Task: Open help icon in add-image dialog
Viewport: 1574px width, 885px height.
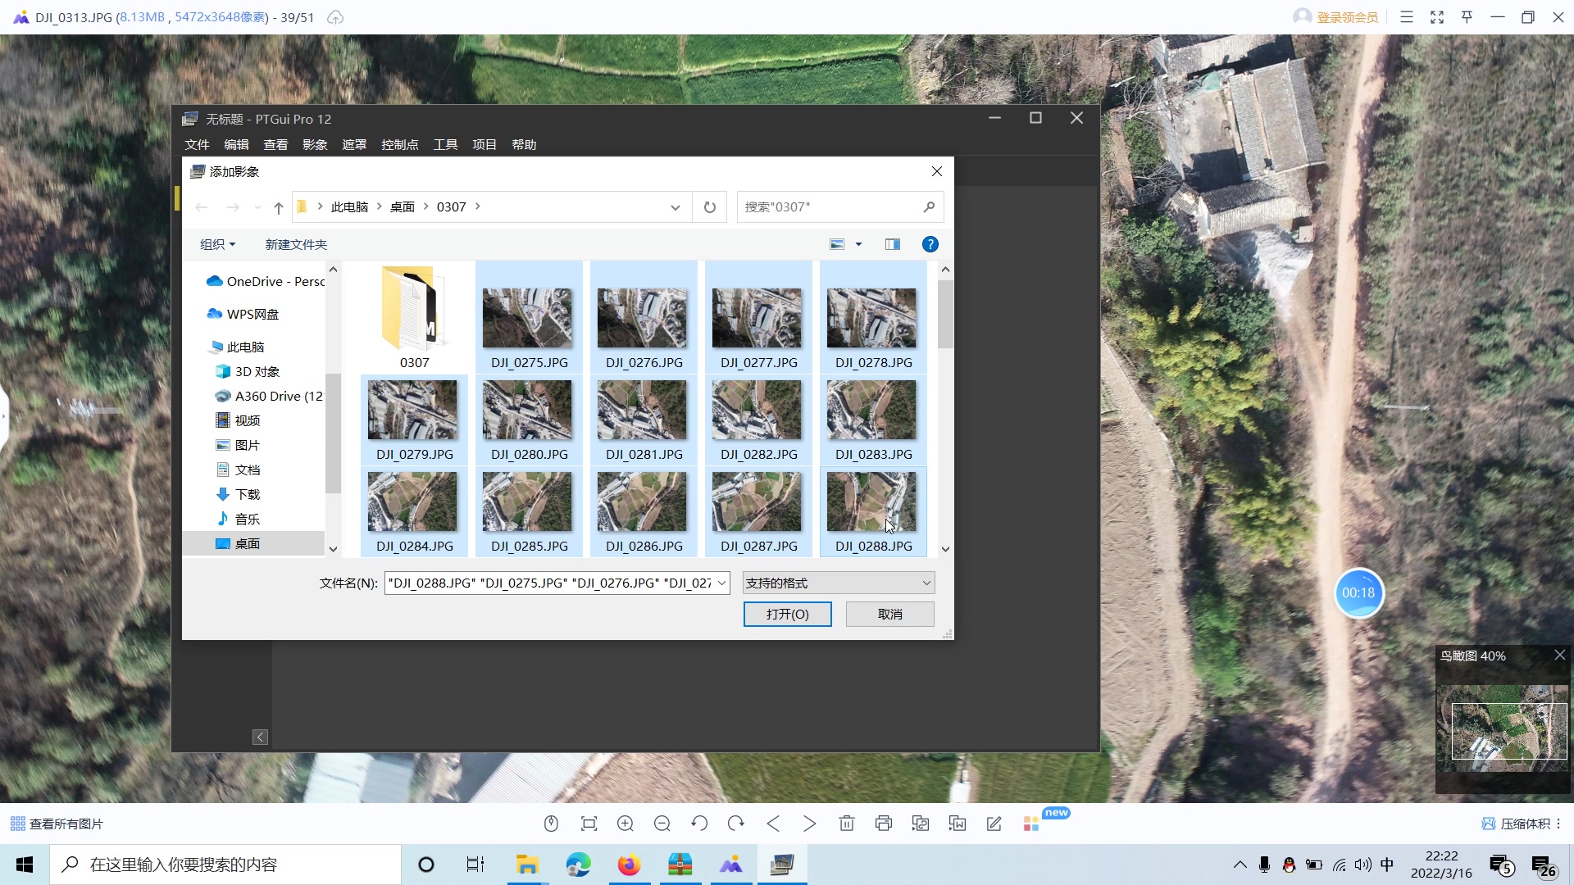Action: point(930,244)
